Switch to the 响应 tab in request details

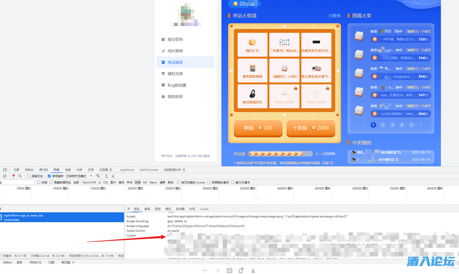point(168,209)
